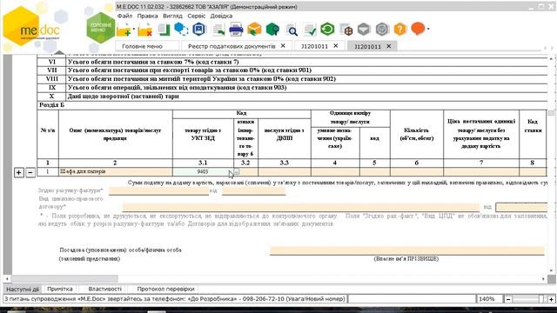Open the 140% zoom level box
The height and width of the screenshot is (313, 557).
pyautogui.click(x=489, y=299)
